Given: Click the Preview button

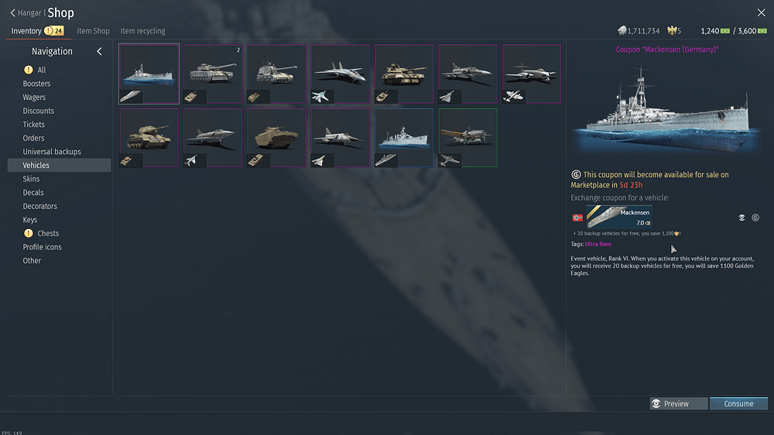Looking at the screenshot, I should point(678,403).
